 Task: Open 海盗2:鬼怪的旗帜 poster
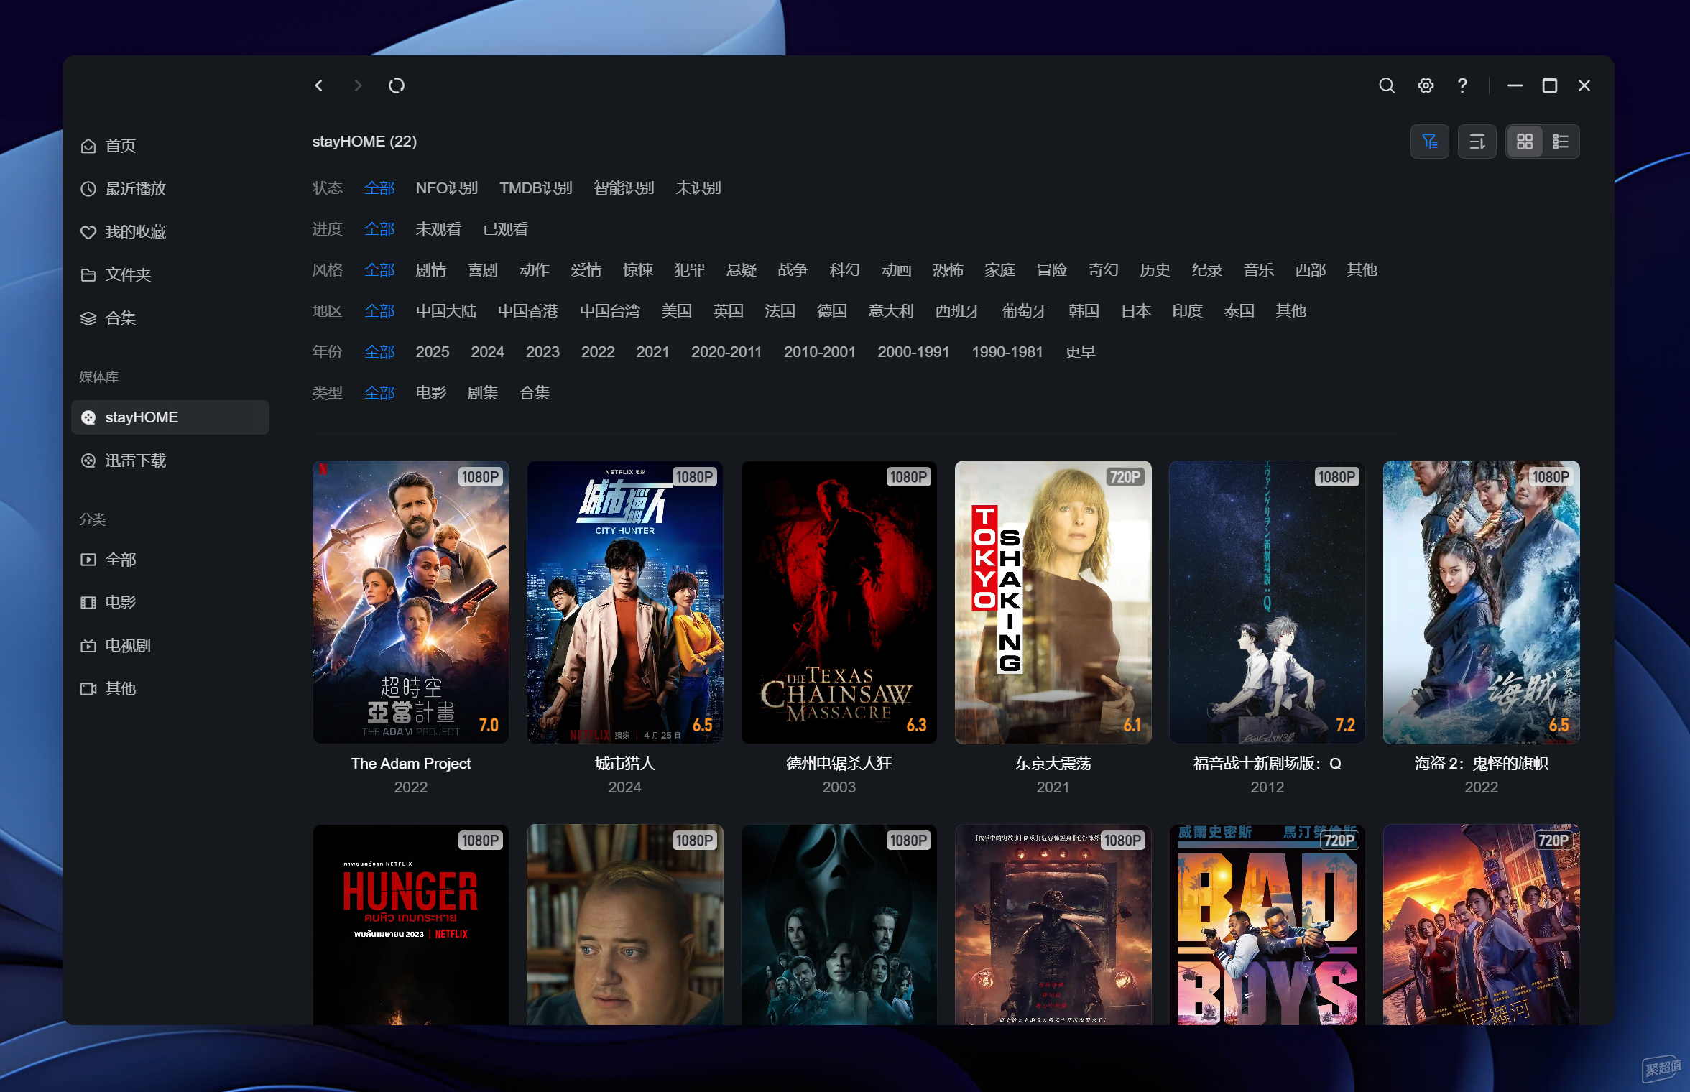1482,602
